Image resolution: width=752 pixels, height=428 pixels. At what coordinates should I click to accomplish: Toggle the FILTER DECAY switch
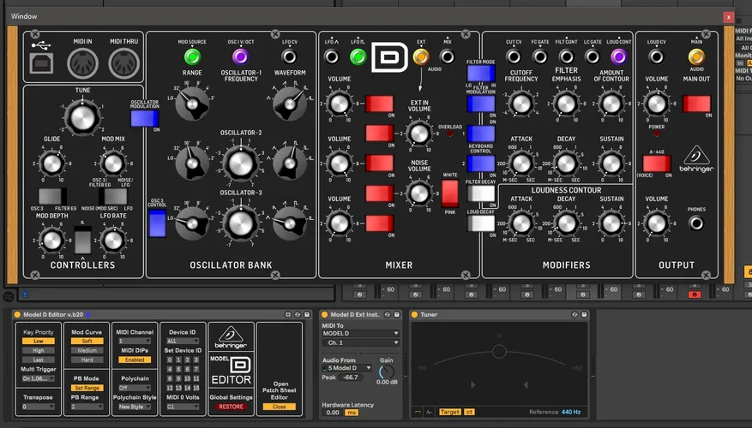click(x=480, y=193)
